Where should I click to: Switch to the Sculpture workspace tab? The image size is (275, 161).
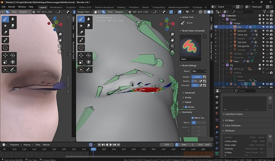point(71,7)
